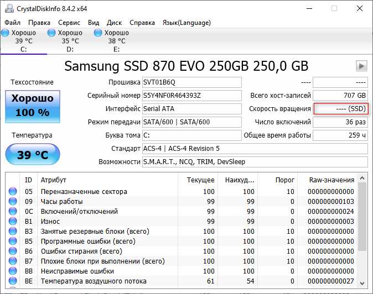This screenshot has width=373, height=294.
Task: Click the total work time value 259 ч
Action: pos(340,135)
